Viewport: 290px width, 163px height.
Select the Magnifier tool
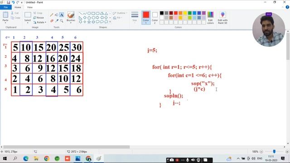click(62, 21)
